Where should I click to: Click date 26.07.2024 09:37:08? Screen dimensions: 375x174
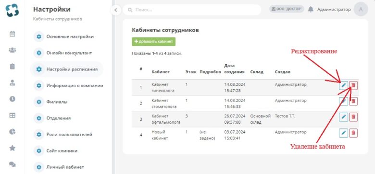[x=235, y=119]
